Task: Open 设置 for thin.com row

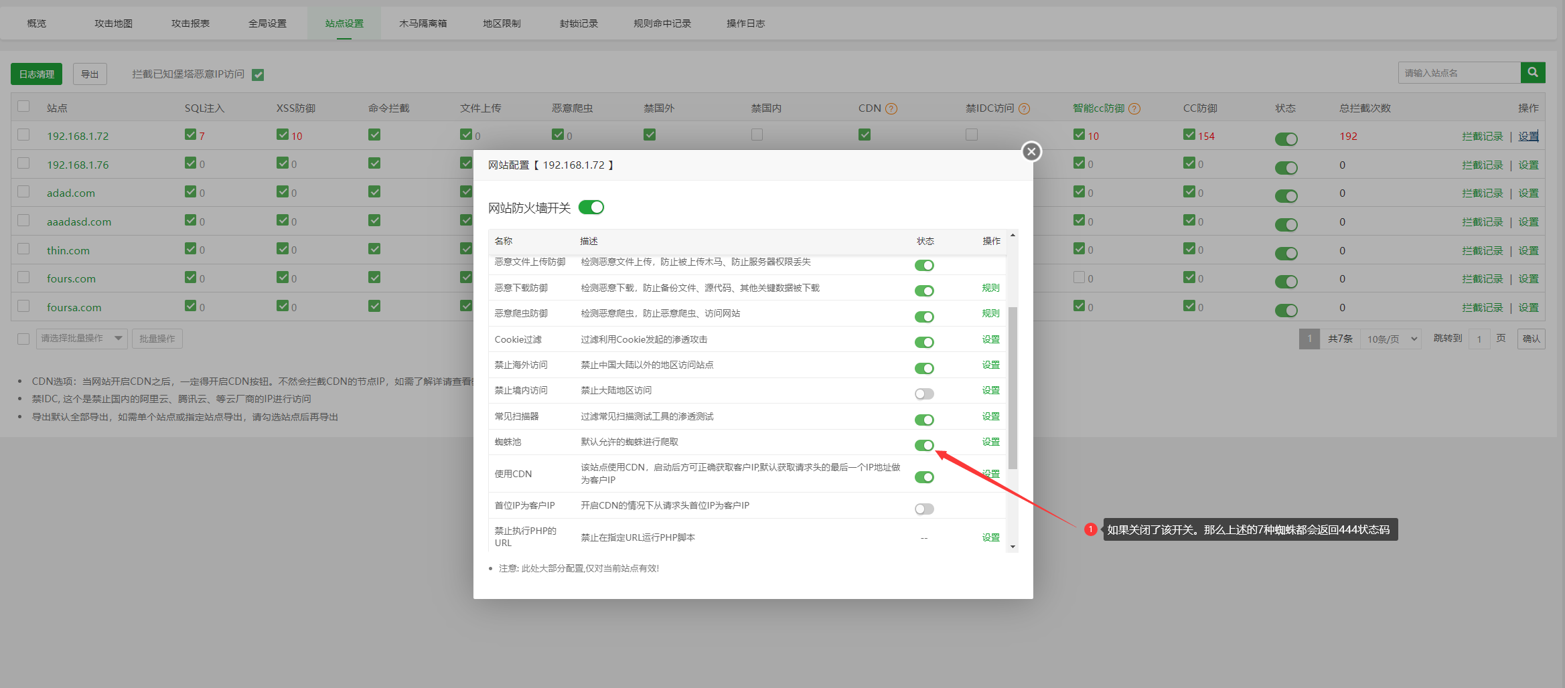Action: click(x=1528, y=250)
